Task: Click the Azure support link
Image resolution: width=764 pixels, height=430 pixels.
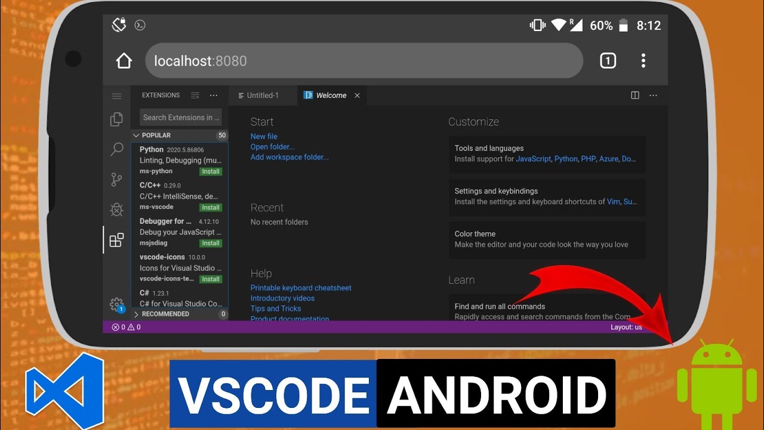Action: (x=608, y=159)
